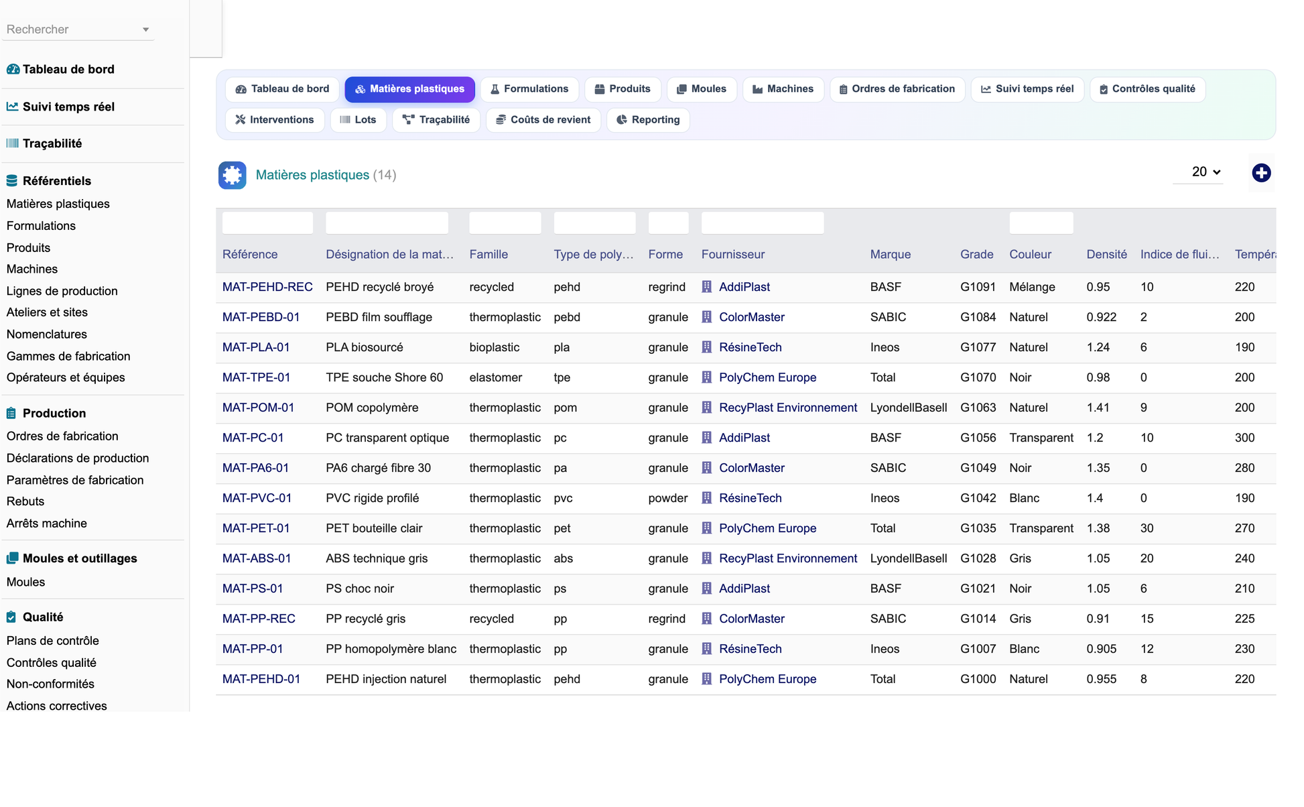The height and width of the screenshot is (807, 1304).
Task: Click the Couleur filter input field
Action: point(1041,223)
